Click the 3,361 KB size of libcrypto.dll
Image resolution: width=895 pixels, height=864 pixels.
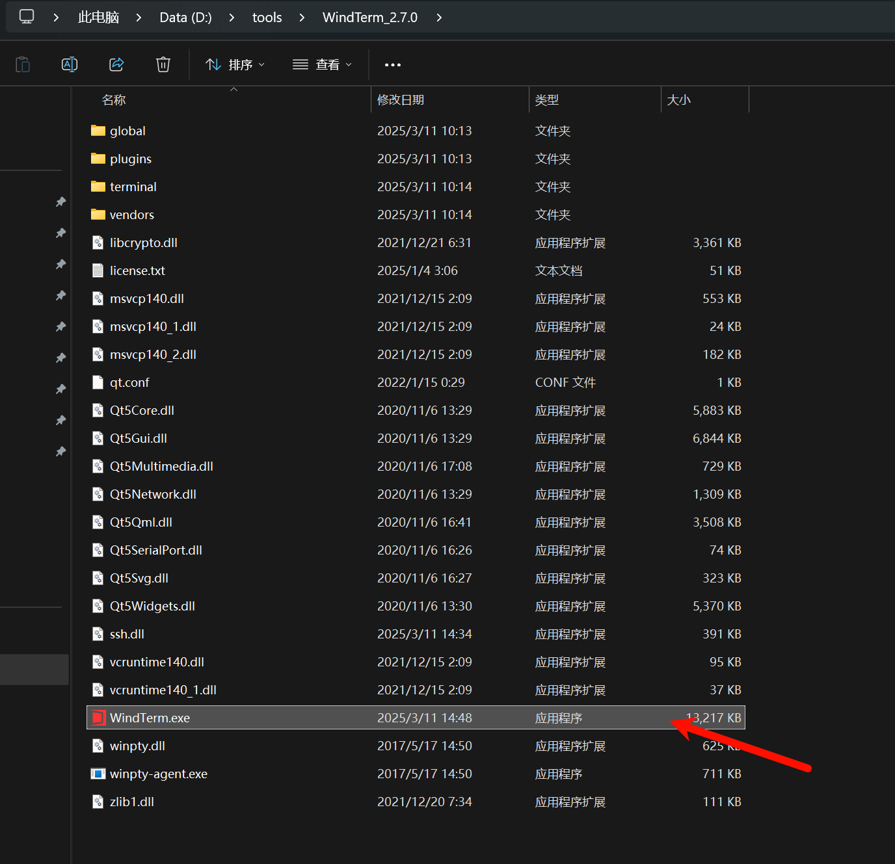point(717,242)
